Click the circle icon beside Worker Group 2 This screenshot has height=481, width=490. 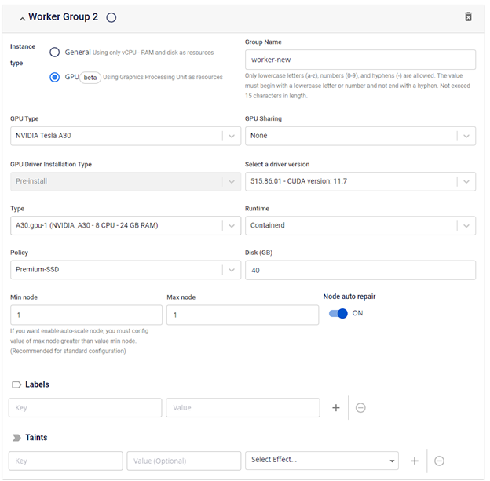[x=111, y=17]
